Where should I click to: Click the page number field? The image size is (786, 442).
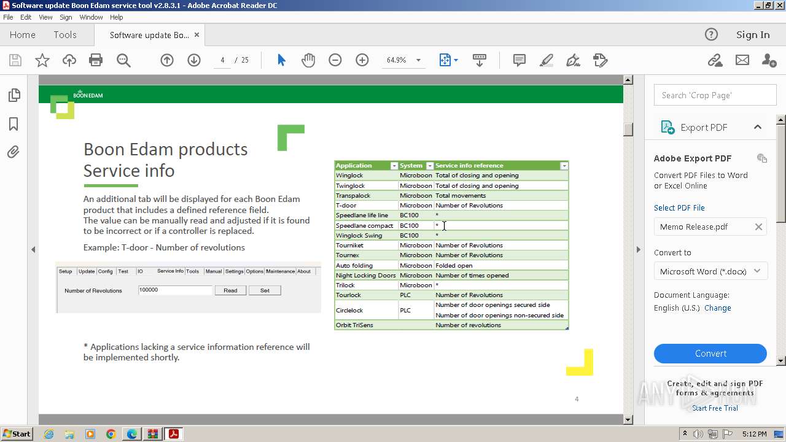tap(222, 60)
